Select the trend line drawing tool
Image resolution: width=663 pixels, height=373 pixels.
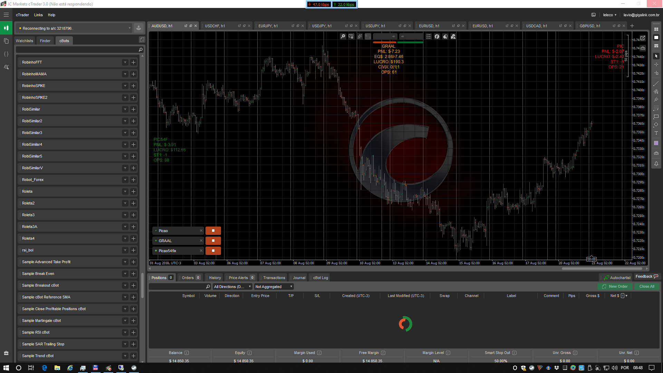[x=656, y=83]
